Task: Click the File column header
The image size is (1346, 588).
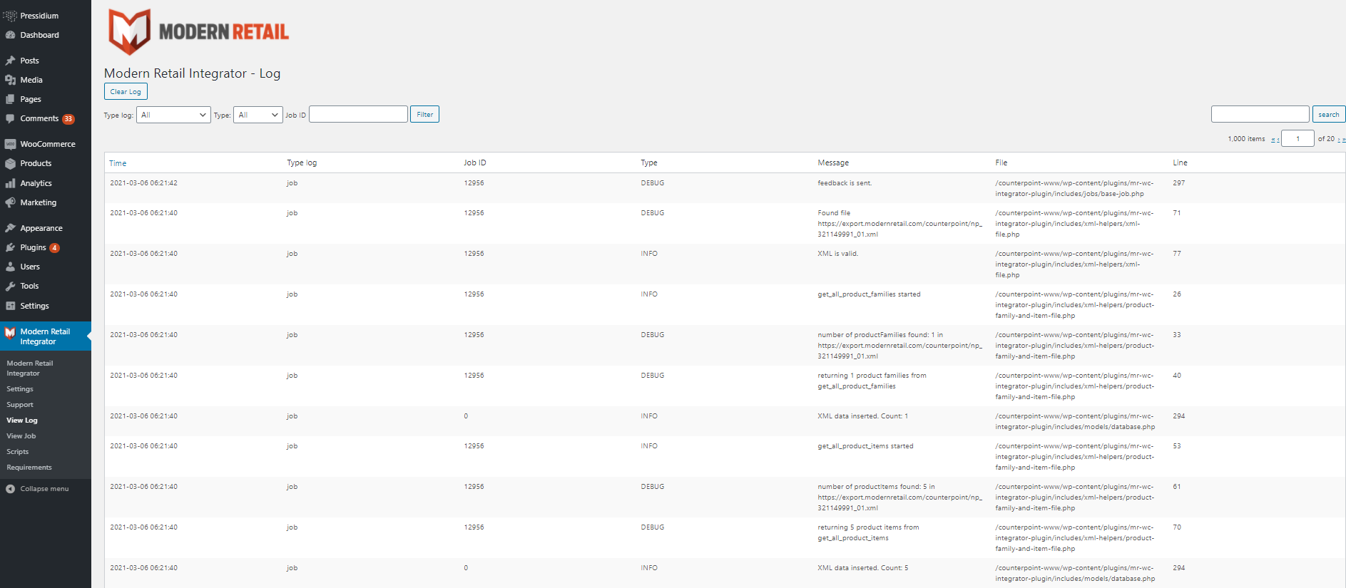Action: pos(1001,163)
